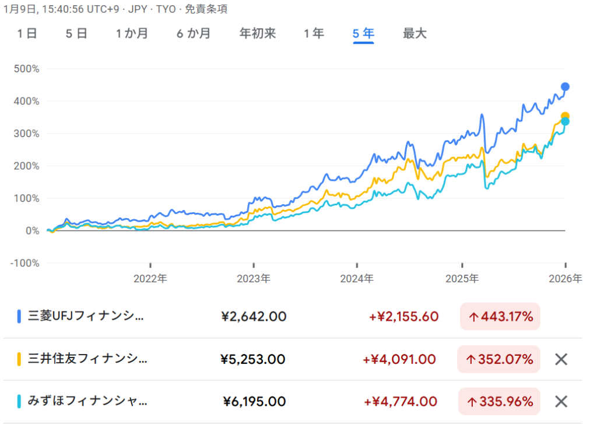Click the yellow 三井住友 endpoint dot
The height and width of the screenshot is (424, 597).
coord(565,116)
